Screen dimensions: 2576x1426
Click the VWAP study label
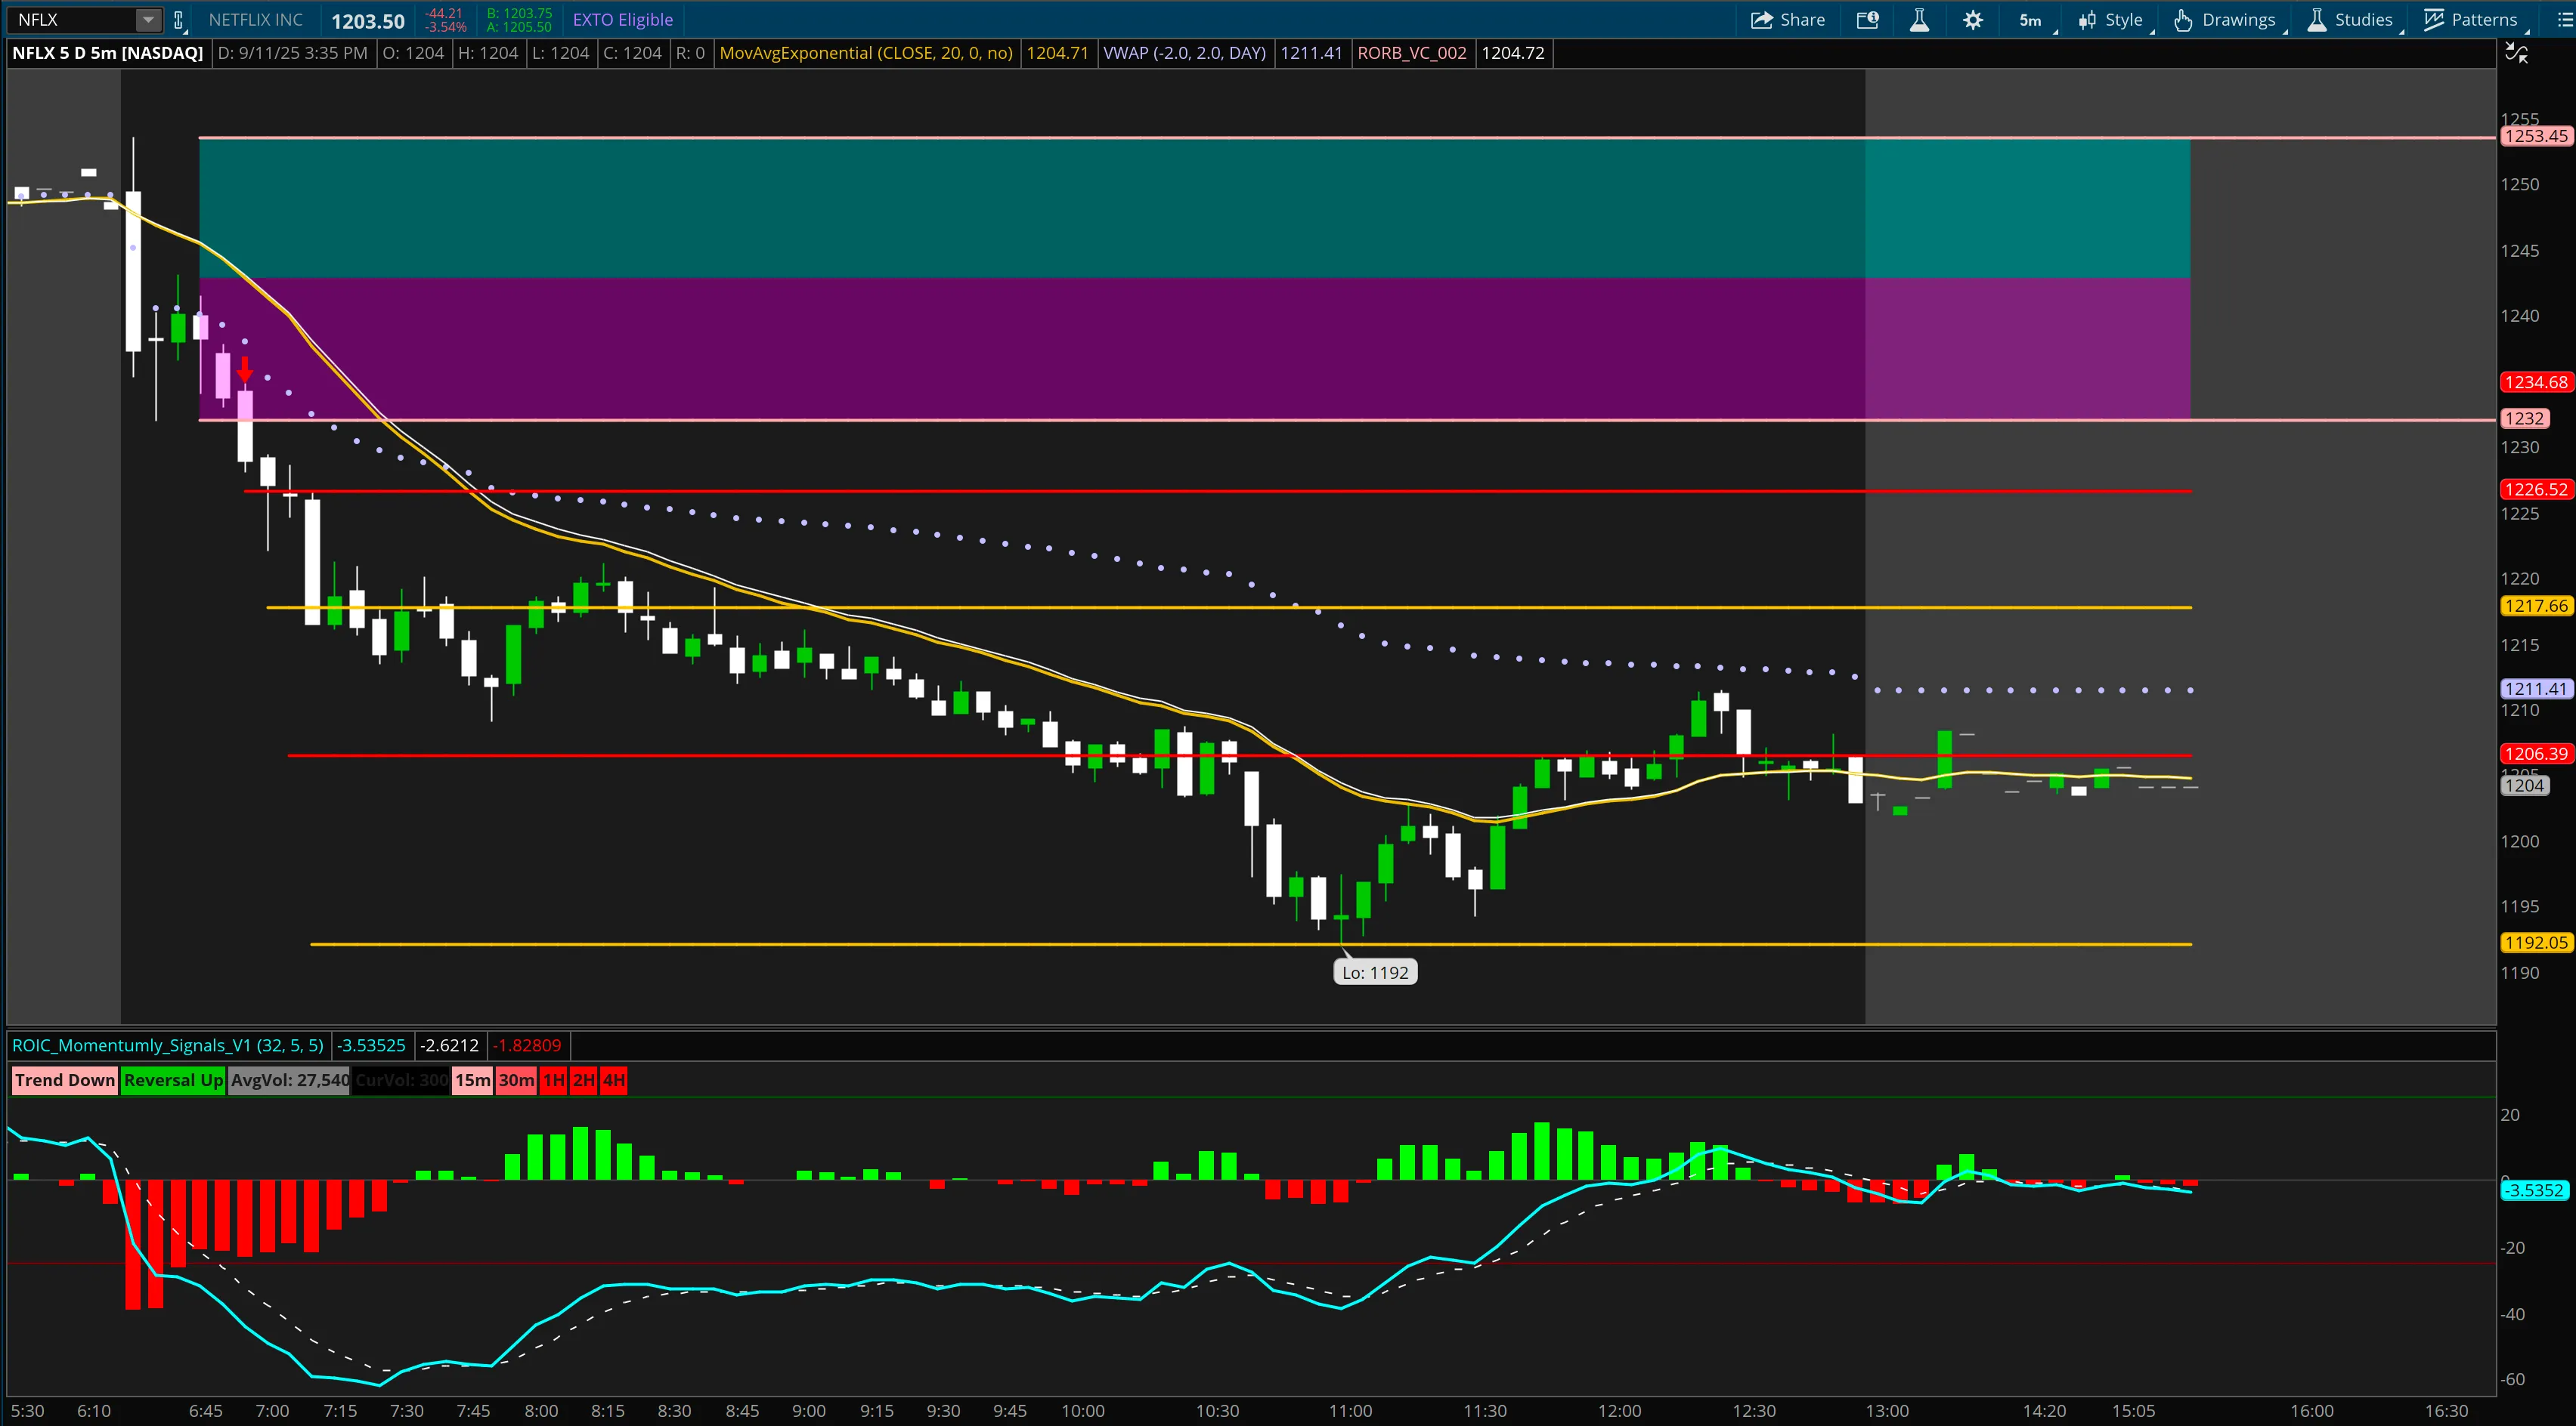click(1184, 53)
